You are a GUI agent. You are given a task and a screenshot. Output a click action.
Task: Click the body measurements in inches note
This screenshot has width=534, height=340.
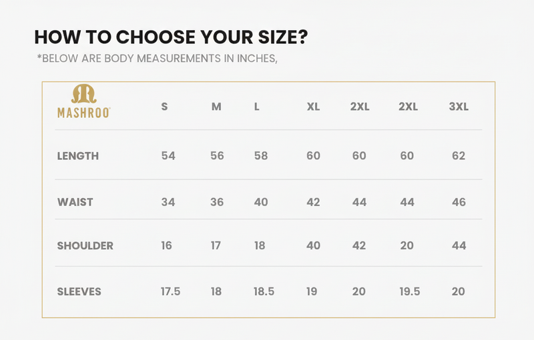(x=157, y=58)
